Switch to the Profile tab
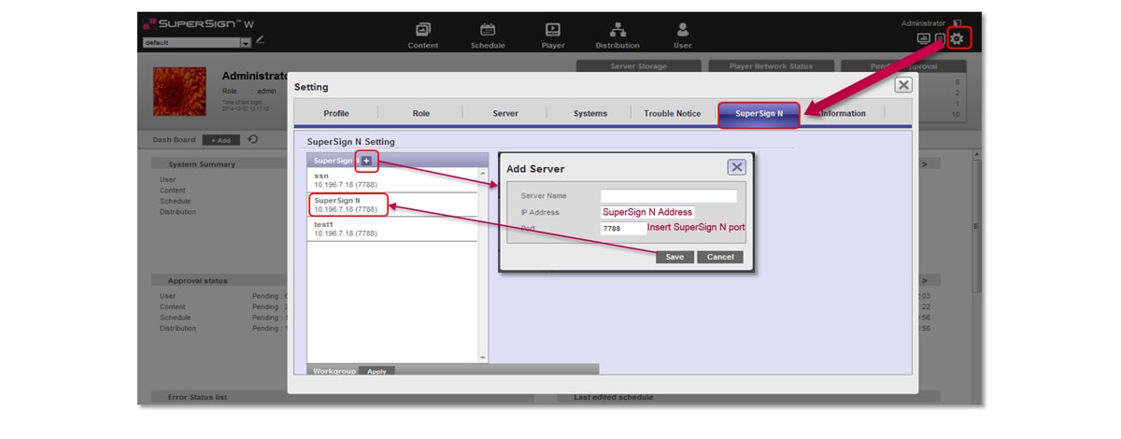Screen dimensions: 1121x439 (336, 114)
